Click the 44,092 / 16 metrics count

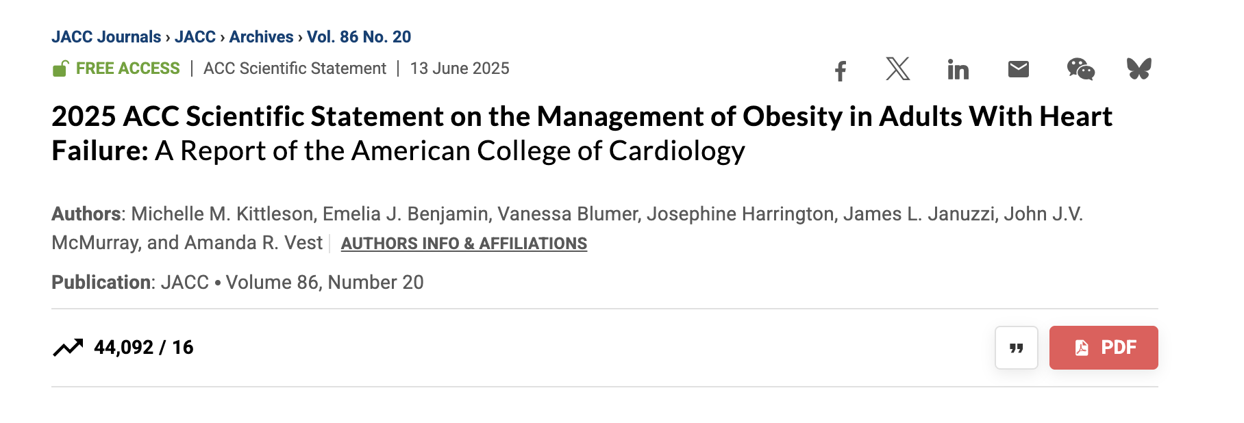(x=144, y=348)
